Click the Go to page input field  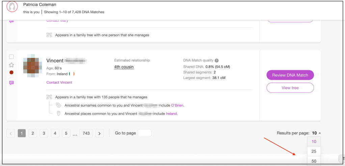pyautogui.click(x=144, y=133)
